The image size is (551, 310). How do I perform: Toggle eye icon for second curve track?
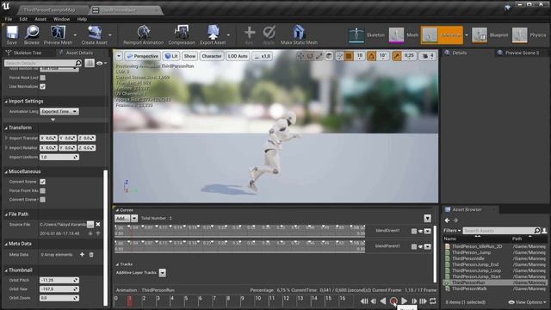coord(421,247)
